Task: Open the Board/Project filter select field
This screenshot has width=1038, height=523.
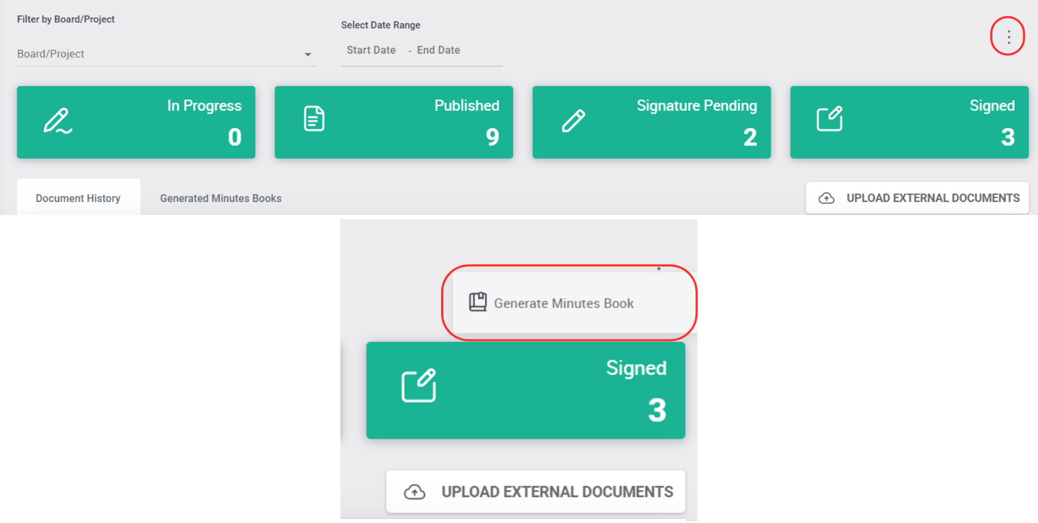Action: coord(157,54)
